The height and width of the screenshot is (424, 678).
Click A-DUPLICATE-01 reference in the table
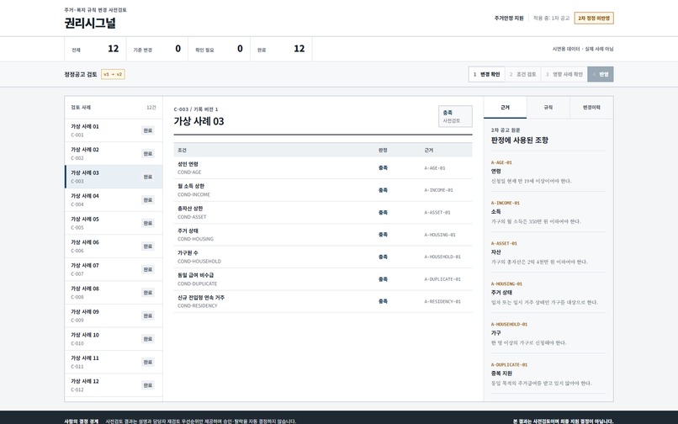pyautogui.click(x=442, y=279)
